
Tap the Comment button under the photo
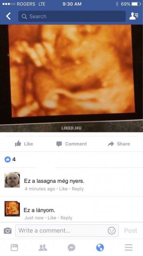coord(71,144)
